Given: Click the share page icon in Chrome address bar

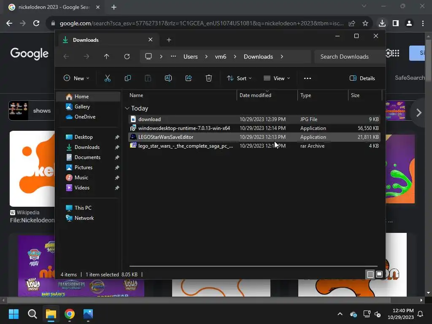Looking at the screenshot, I should [352, 24].
